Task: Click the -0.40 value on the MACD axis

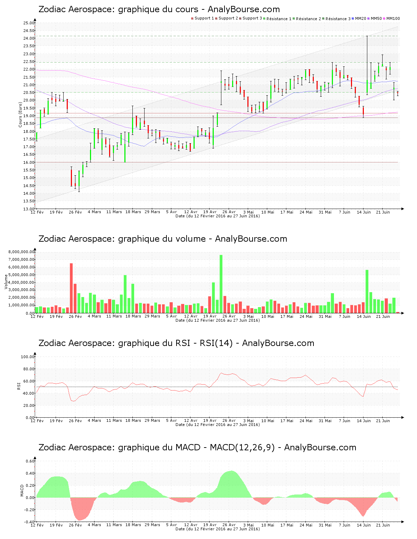Action: click(x=30, y=522)
